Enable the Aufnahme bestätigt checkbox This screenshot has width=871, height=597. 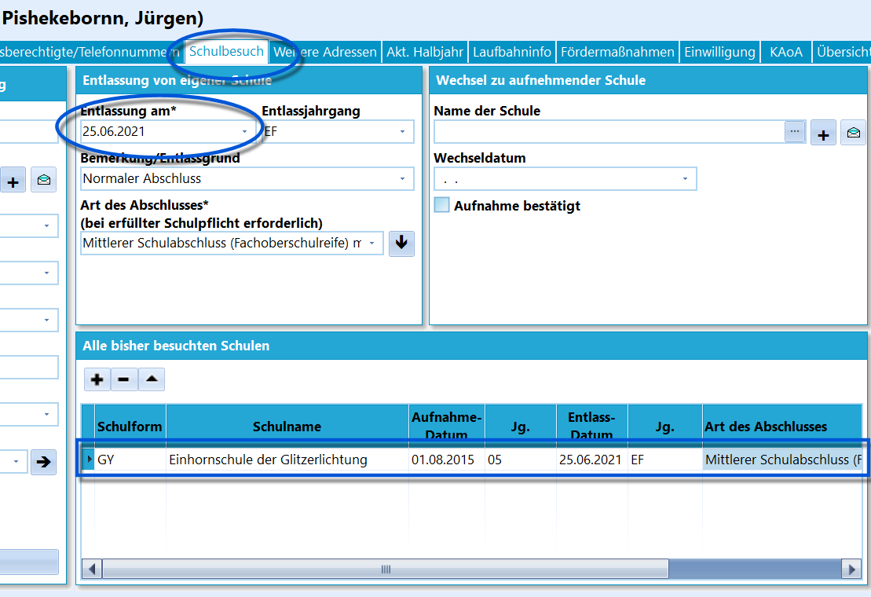pyautogui.click(x=441, y=205)
